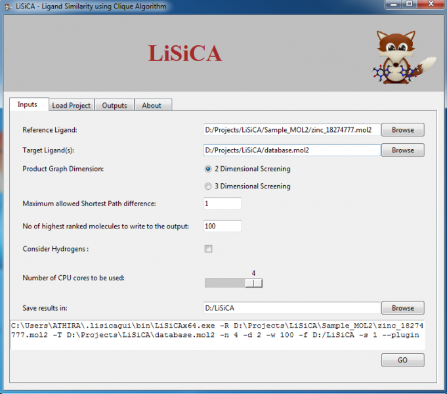Focus the Maximum allowed Shortest Path field

[x=222, y=204]
